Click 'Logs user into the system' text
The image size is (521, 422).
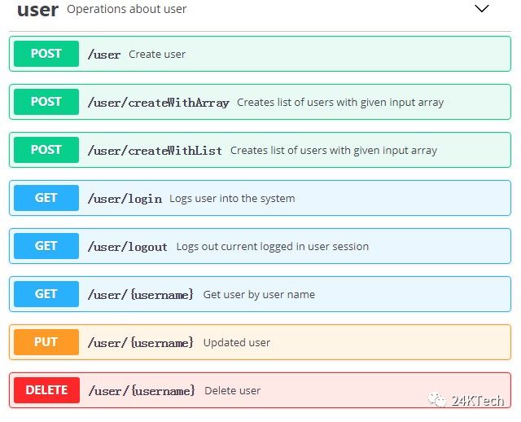[232, 199]
